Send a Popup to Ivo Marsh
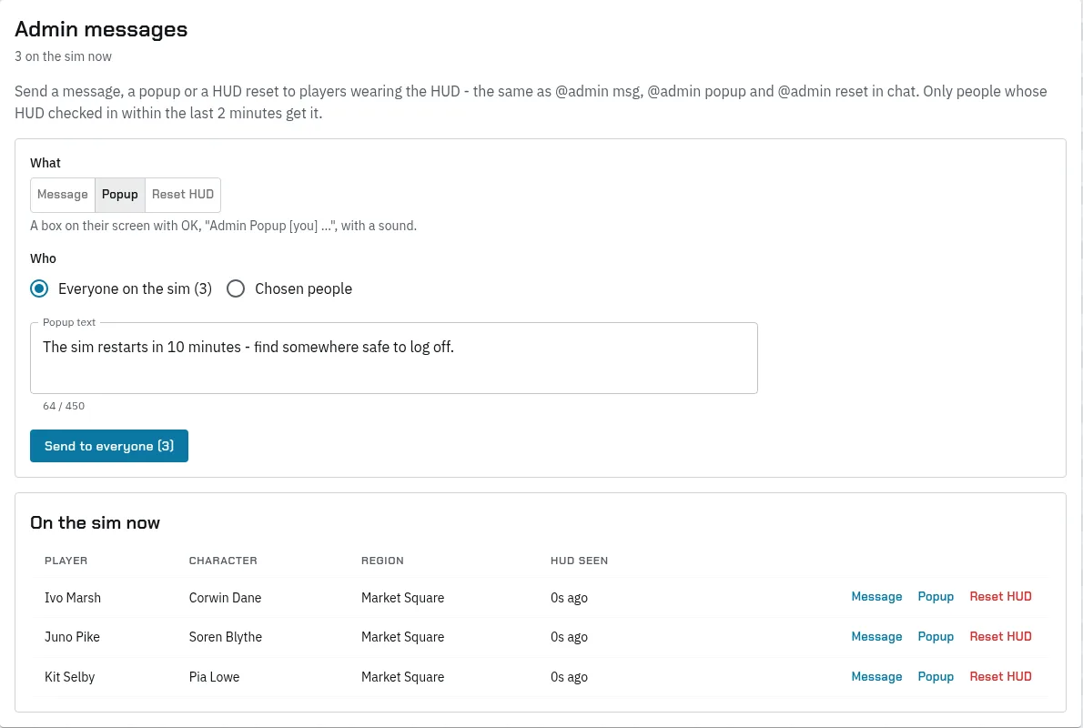 pyautogui.click(x=936, y=597)
